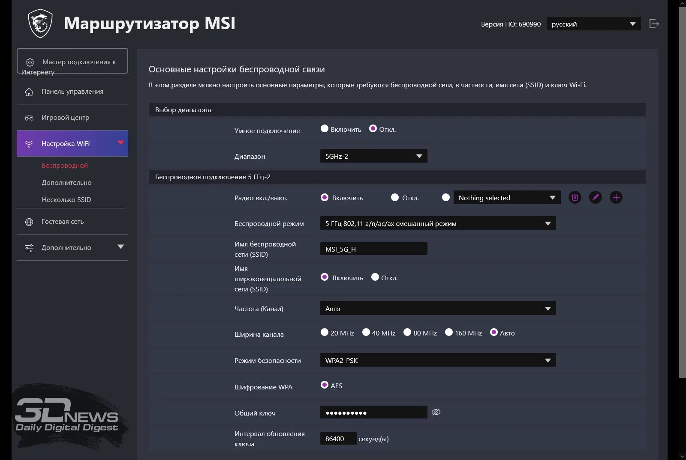The height and width of the screenshot is (460, 686).
Task: Select the radio button beside Nothing selected
Action: pyautogui.click(x=446, y=197)
